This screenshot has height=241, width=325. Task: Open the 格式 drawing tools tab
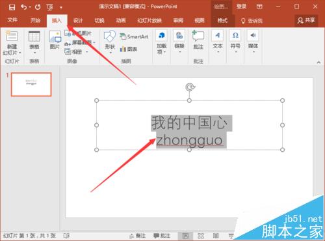click(x=222, y=20)
